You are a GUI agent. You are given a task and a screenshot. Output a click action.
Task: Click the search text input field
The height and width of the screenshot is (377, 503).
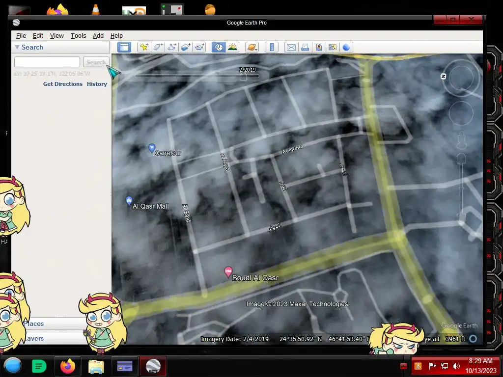[x=47, y=62]
